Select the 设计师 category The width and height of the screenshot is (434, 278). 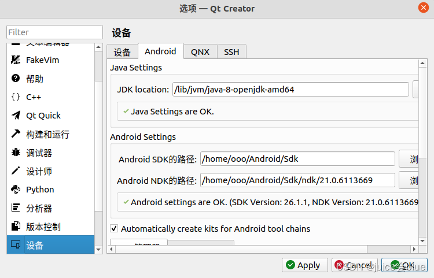(51, 170)
